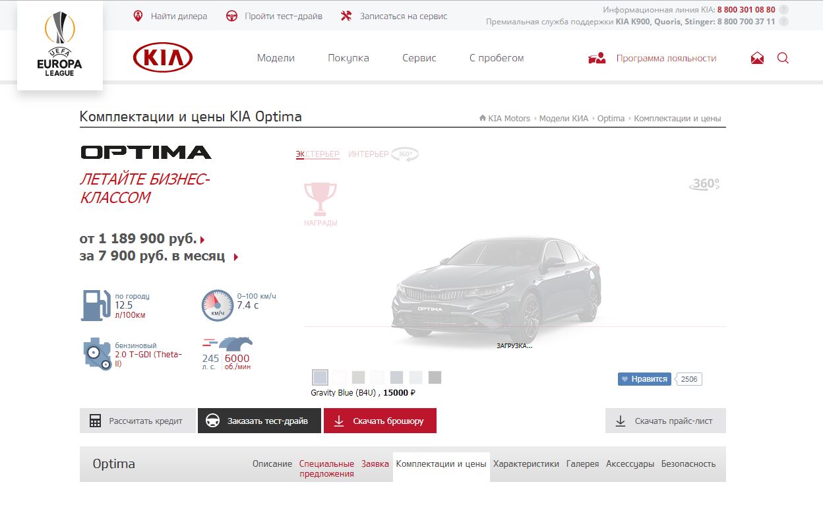
Task: Click the dealer location pin icon
Action: [138, 16]
